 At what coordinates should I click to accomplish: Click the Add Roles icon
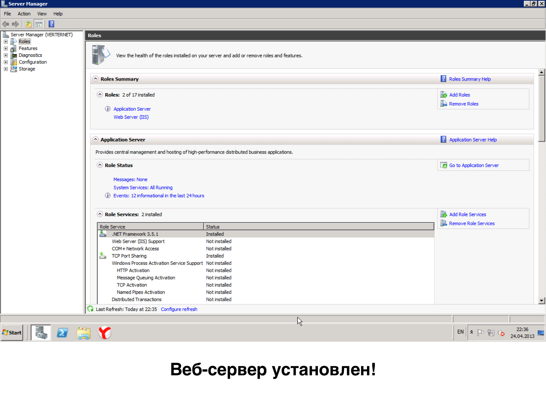pos(444,95)
